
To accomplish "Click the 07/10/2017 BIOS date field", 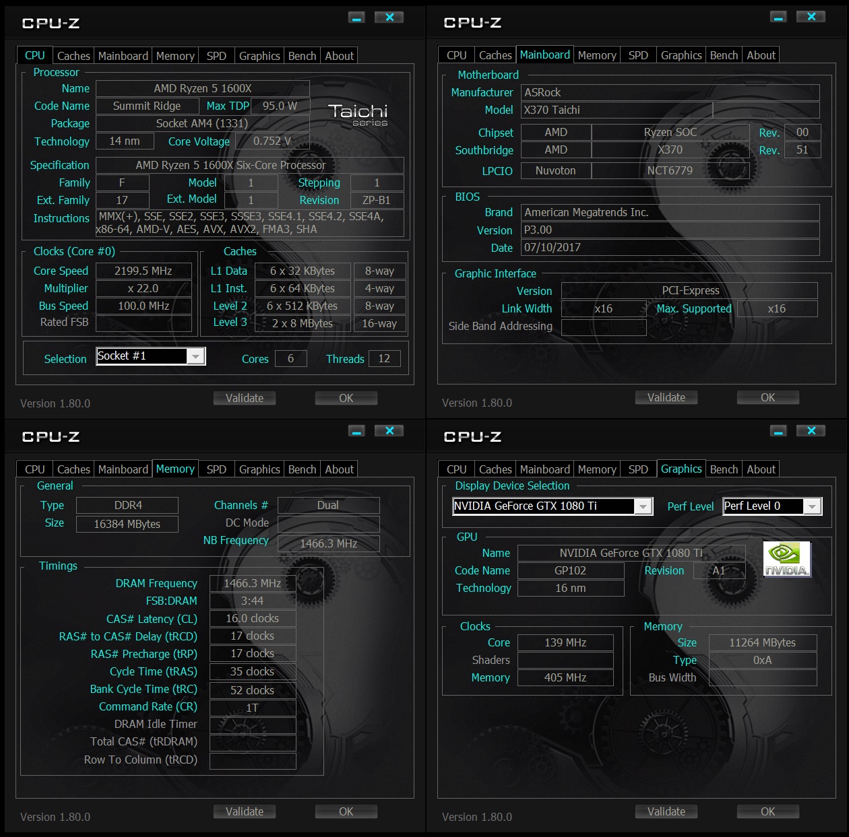I will (670, 247).
